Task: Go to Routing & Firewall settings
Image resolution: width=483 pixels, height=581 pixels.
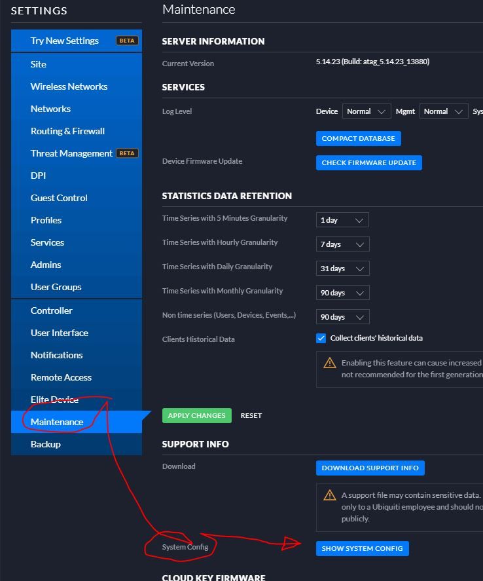Action: point(67,131)
